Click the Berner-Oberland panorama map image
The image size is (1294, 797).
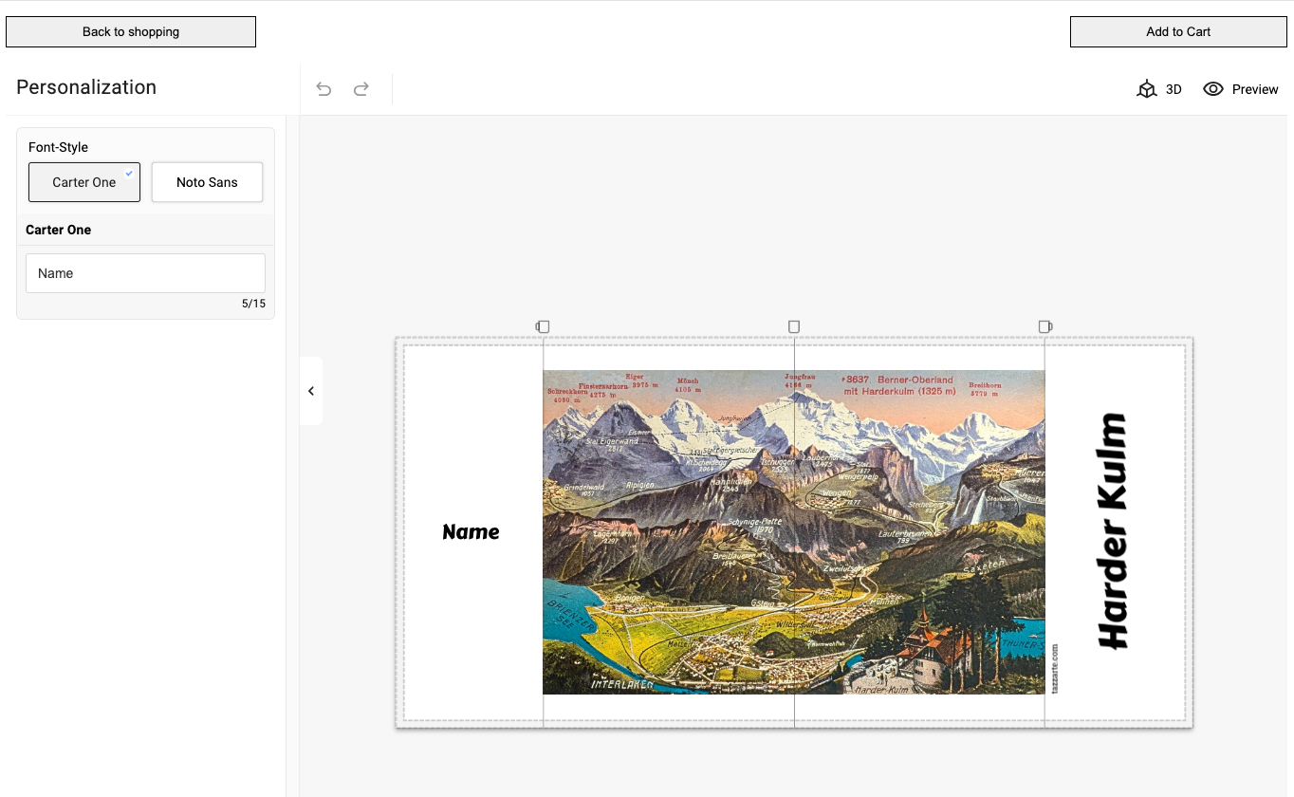793,531
